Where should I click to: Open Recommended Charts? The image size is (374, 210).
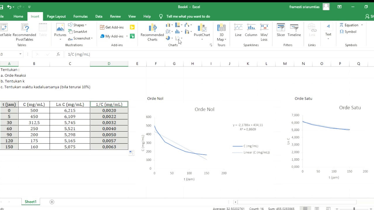click(x=152, y=32)
